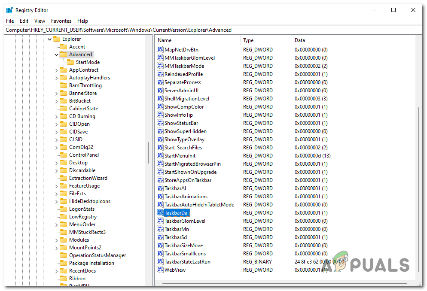Expand the MenuOrder key
The image size is (427, 291).
pyautogui.click(x=56, y=224)
